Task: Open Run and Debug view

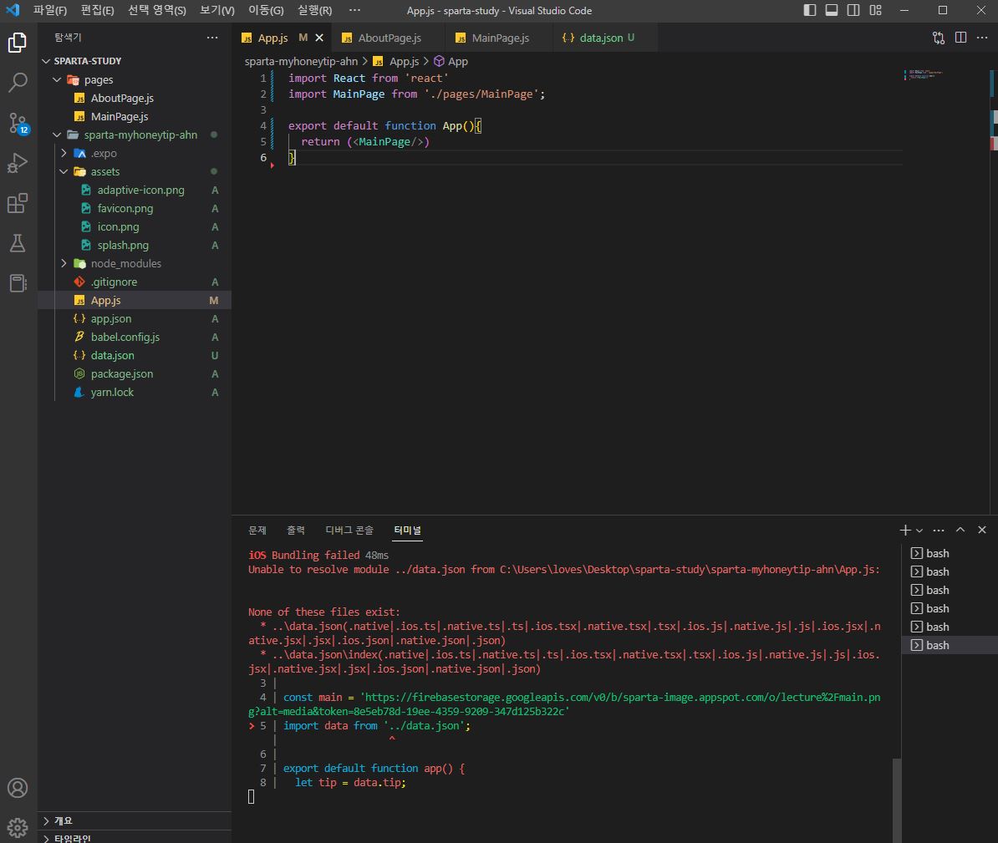Action: point(18,164)
